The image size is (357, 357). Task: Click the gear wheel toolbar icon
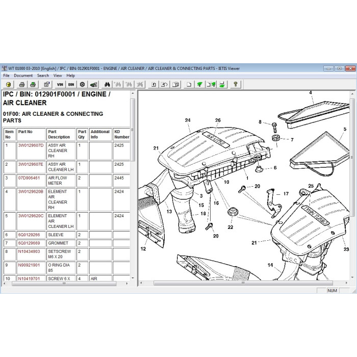pyautogui.click(x=82, y=85)
